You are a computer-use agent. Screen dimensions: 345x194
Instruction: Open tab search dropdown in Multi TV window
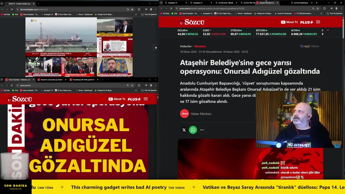(2, 4)
